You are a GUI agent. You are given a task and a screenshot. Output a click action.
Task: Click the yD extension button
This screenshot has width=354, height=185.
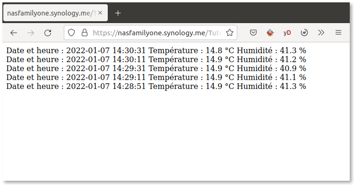coord(287,33)
